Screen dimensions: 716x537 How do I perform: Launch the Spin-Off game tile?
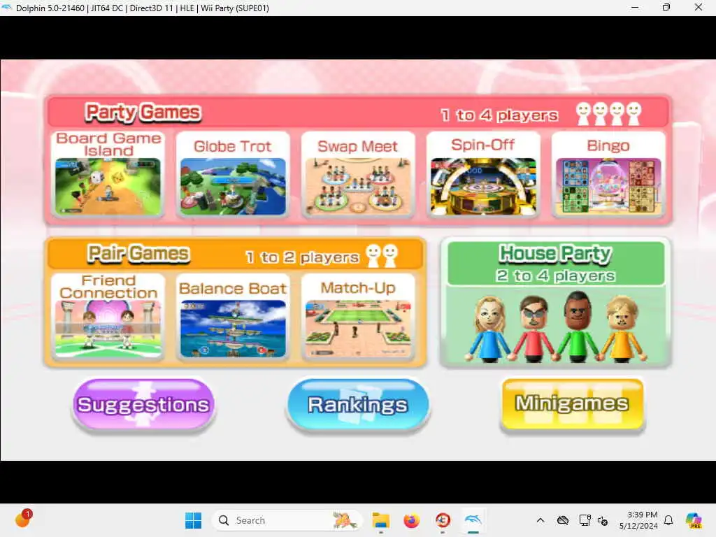click(x=483, y=174)
